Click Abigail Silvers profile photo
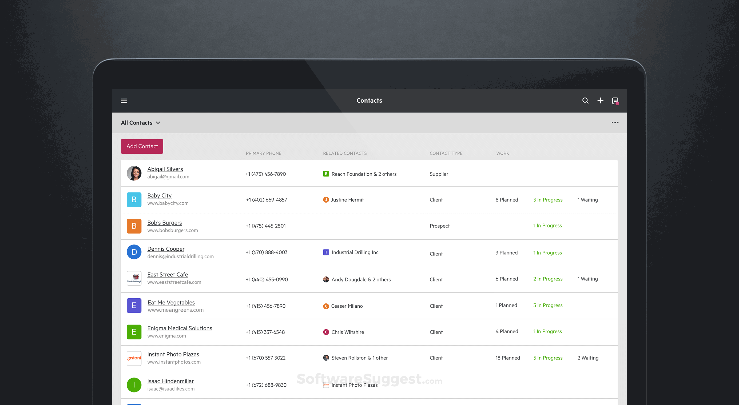This screenshot has height=405, width=739. pyautogui.click(x=134, y=173)
